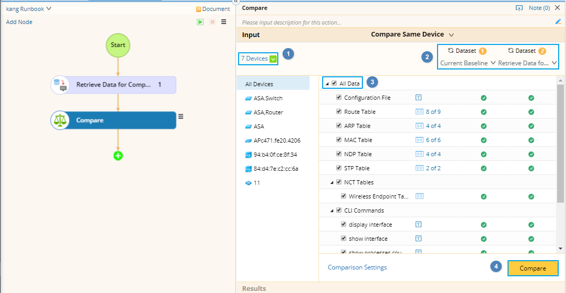Click the pencil edit description icon

[x=558, y=22]
